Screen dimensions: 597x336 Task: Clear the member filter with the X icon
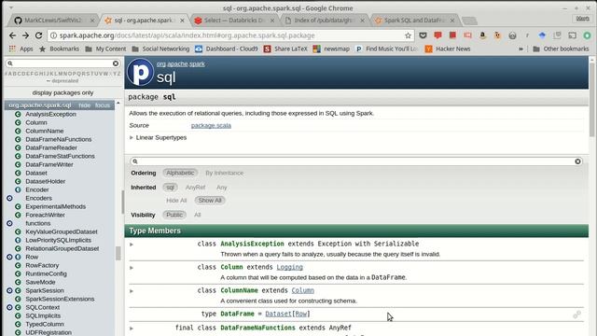pyautogui.click(x=577, y=161)
